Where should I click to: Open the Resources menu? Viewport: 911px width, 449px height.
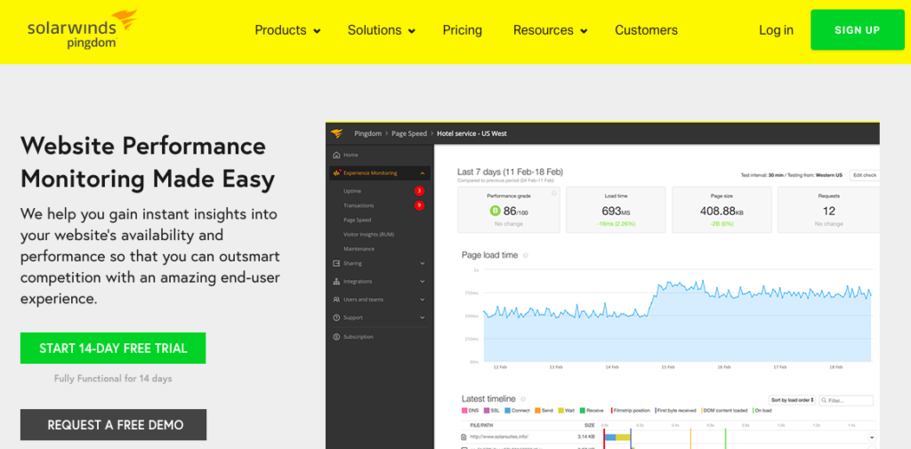coord(550,30)
